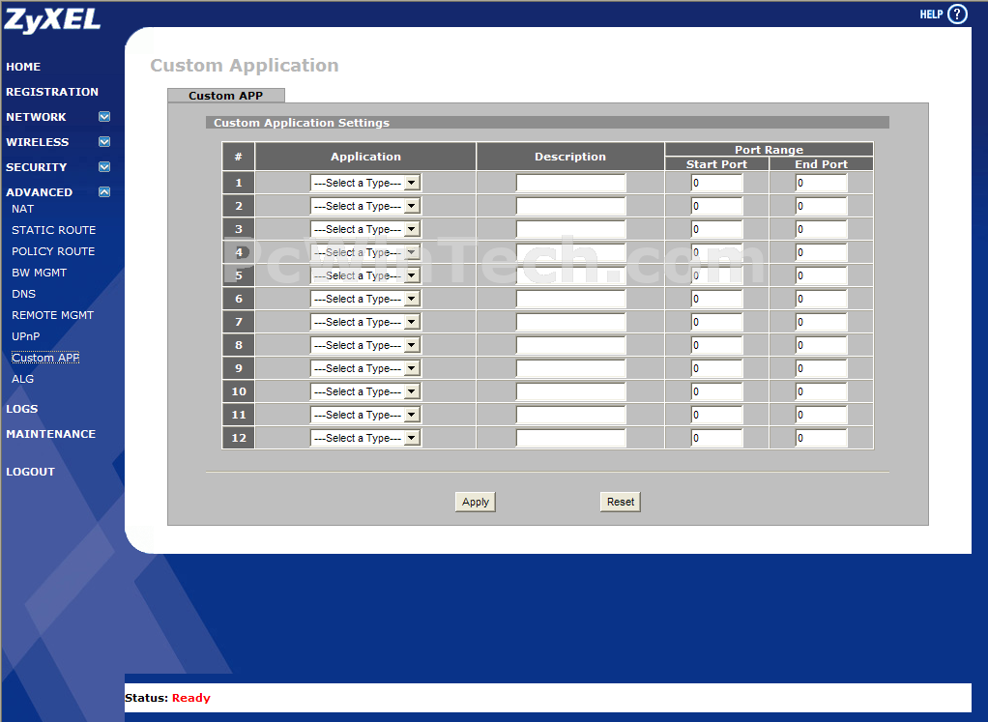Open POLICY ROUTE submenu link
The width and height of the screenshot is (988, 722).
pos(53,251)
